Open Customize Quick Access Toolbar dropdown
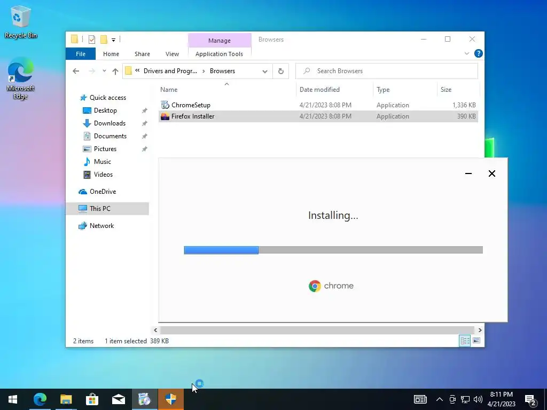 [x=113, y=40]
